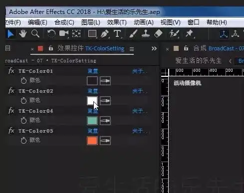Switch to 合成 BroadCast composition tab
Screen dimensions: 244x193
pos(219,48)
